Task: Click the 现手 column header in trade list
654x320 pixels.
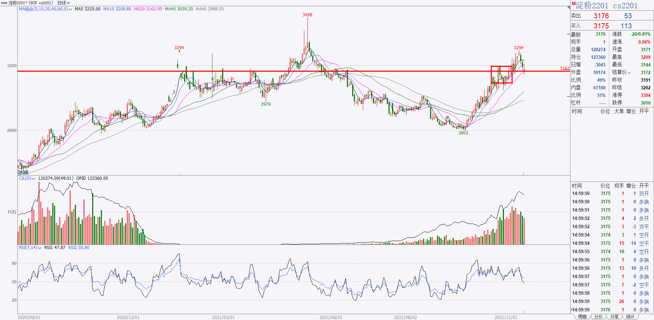Action: pyautogui.click(x=619, y=186)
